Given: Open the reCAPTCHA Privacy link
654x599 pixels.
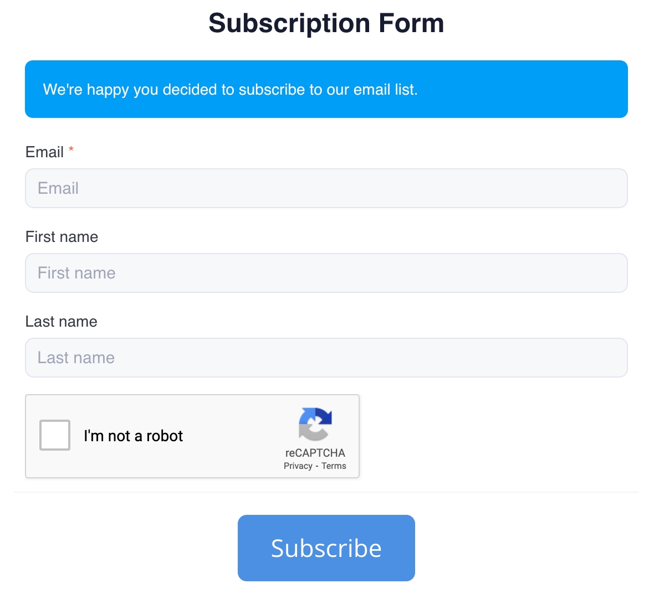Looking at the screenshot, I should (298, 466).
